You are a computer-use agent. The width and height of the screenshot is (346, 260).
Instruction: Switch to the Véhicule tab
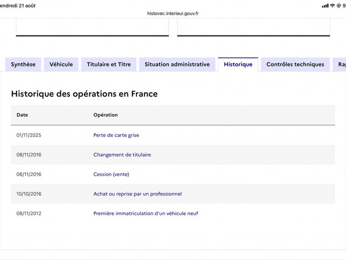tap(61, 64)
